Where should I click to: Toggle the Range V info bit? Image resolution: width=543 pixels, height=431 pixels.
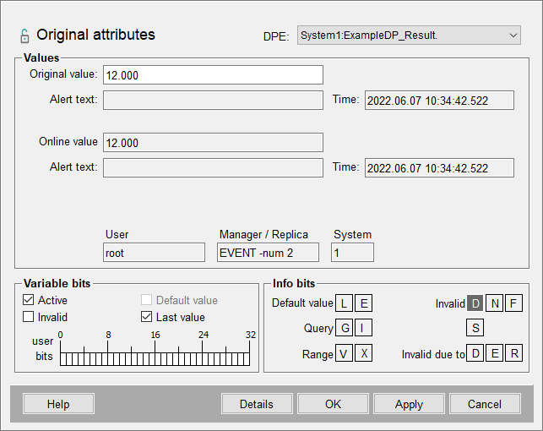(345, 353)
